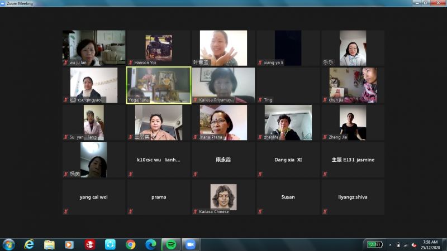Click the Zoom icon in the taskbar
The height and width of the screenshot is (251, 447).
pyautogui.click(x=190, y=244)
